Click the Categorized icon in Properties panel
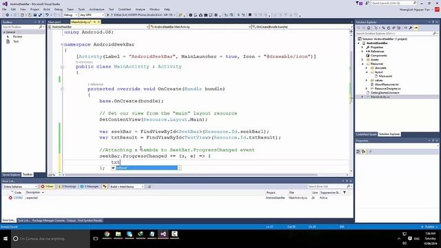The image size is (441, 248). [x=358, y=152]
